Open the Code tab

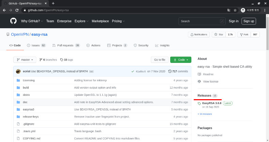(x=15, y=45)
